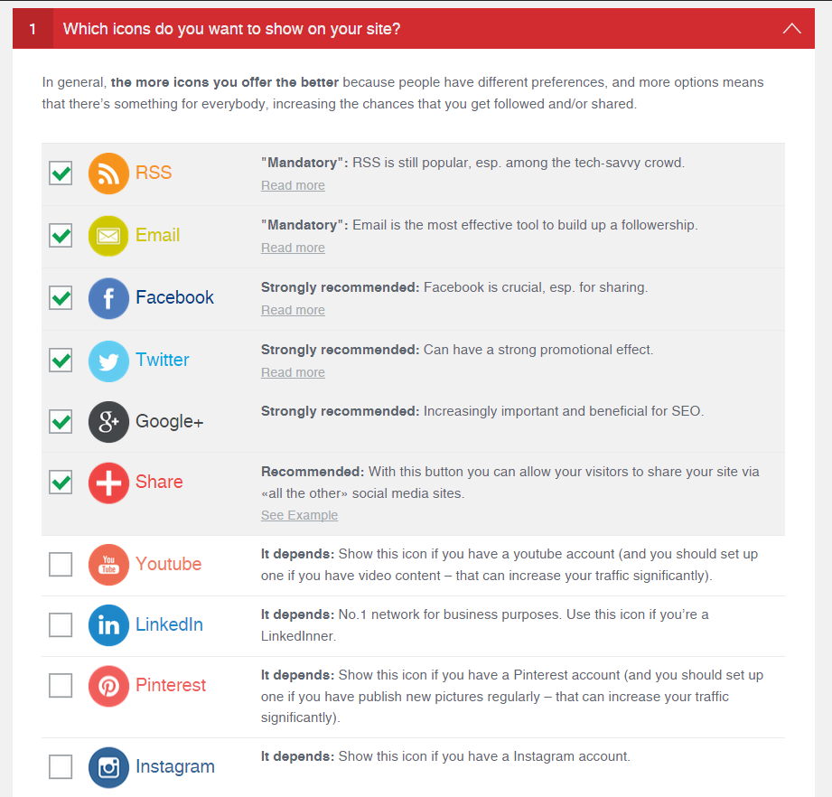This screenshot has height=797, width=832.
Task: Check the Pinterest checkbox
Action: coord(60,685)
